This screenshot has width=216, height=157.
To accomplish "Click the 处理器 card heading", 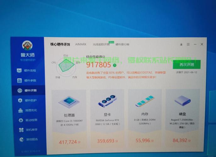I will coord(69,115).
